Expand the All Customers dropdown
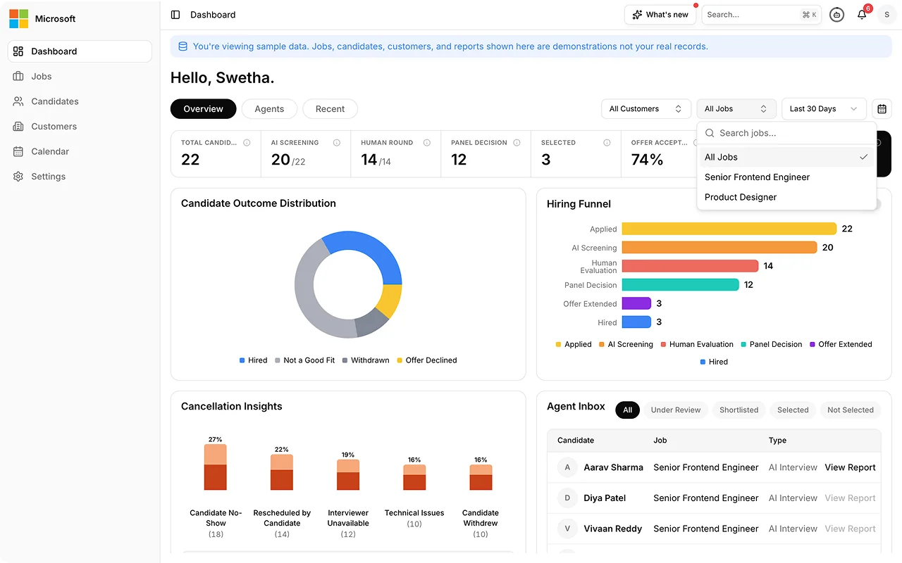902x563 pixels. click(645, 109)
